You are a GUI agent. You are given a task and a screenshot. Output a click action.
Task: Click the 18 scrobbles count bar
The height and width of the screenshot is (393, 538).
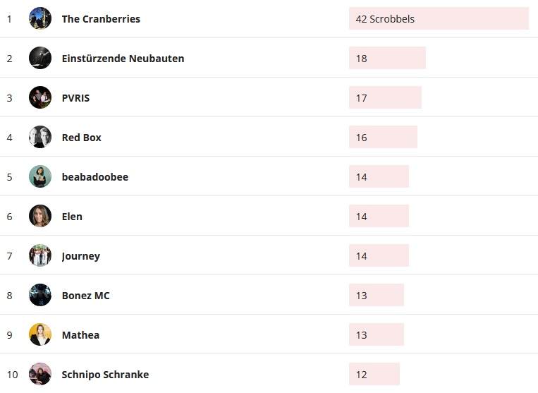click(387, 59)
